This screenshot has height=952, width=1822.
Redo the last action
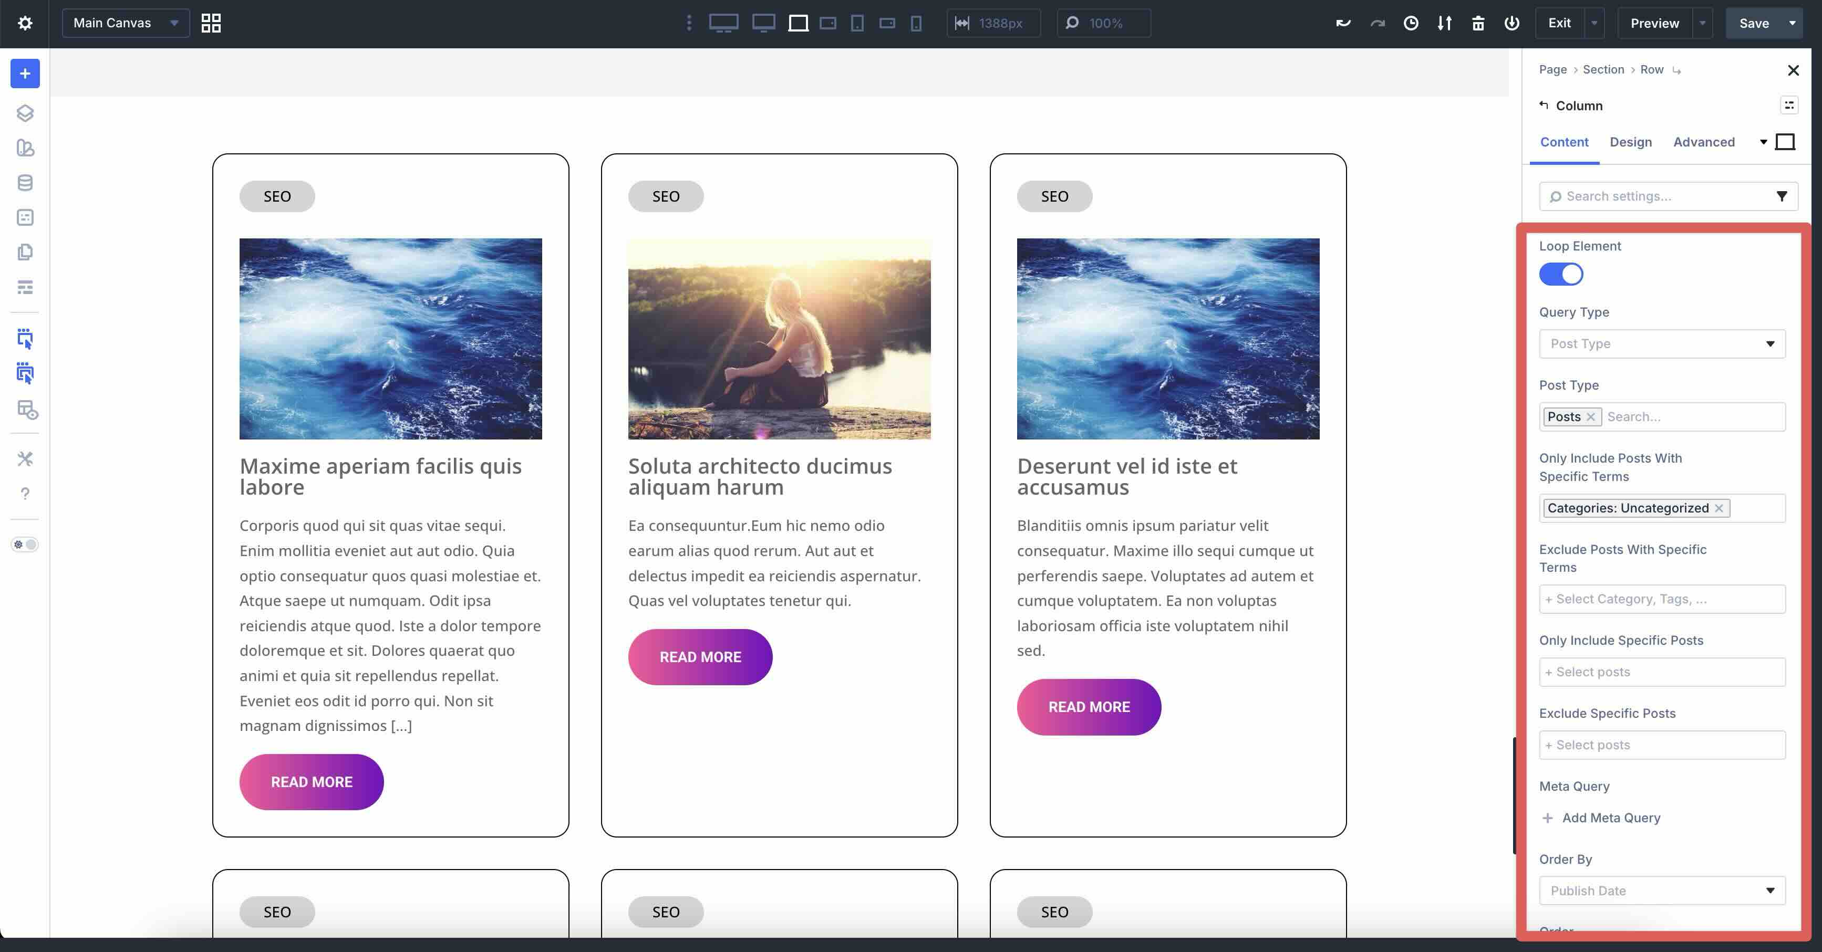pos(1377,23)
